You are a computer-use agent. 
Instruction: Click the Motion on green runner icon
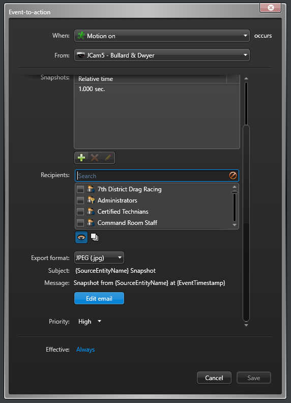point(81,36)
